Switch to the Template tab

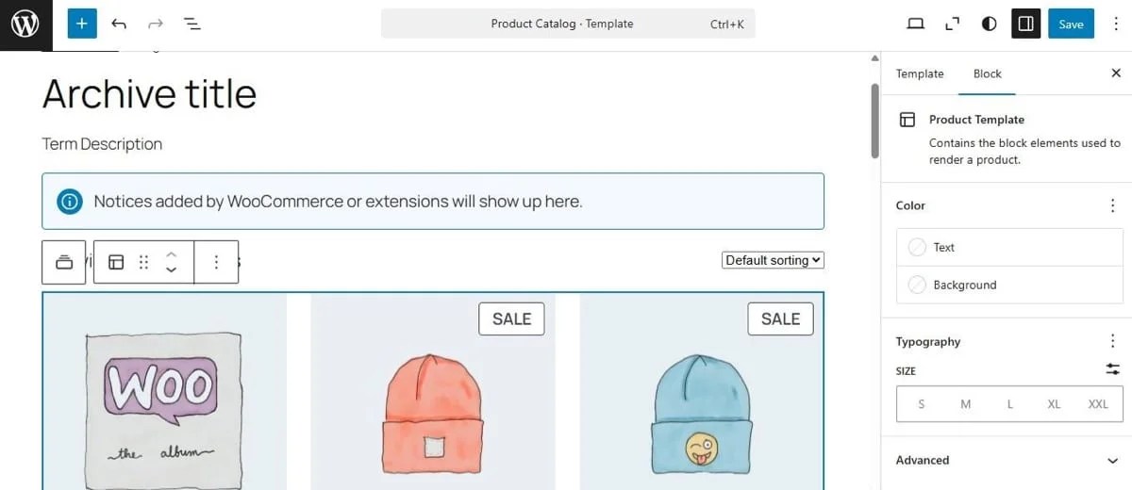click(920, 73)
